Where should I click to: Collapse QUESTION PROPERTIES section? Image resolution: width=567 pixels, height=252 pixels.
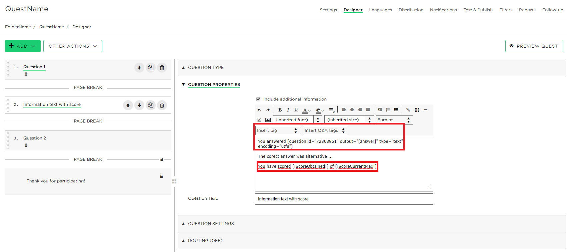click(214, 85)
